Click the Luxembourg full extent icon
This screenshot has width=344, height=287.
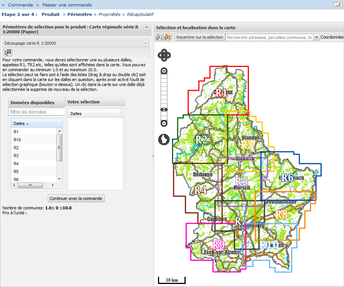(164, 140)
